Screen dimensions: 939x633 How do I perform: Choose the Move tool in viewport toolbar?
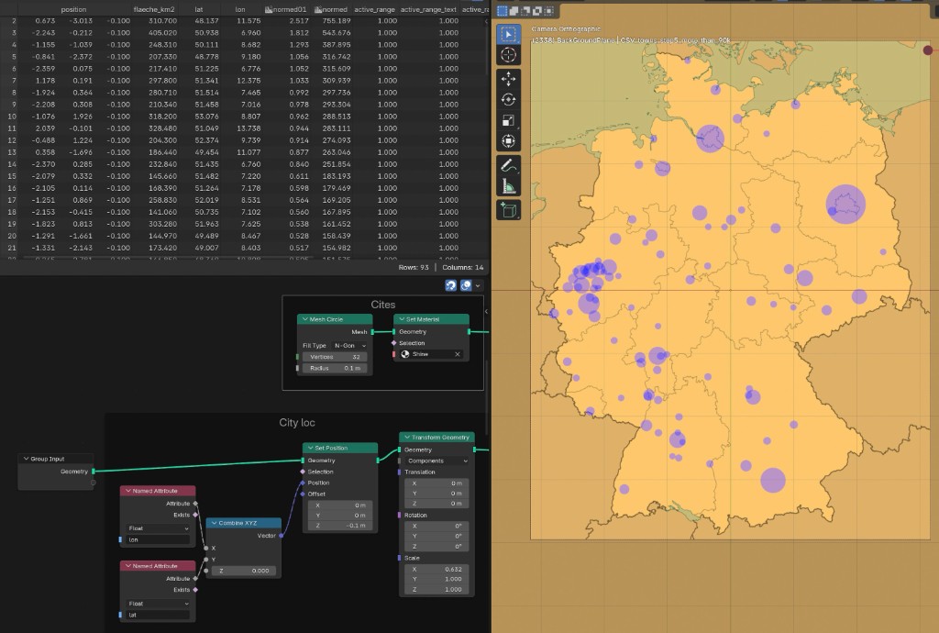click(x=508, y=80)
